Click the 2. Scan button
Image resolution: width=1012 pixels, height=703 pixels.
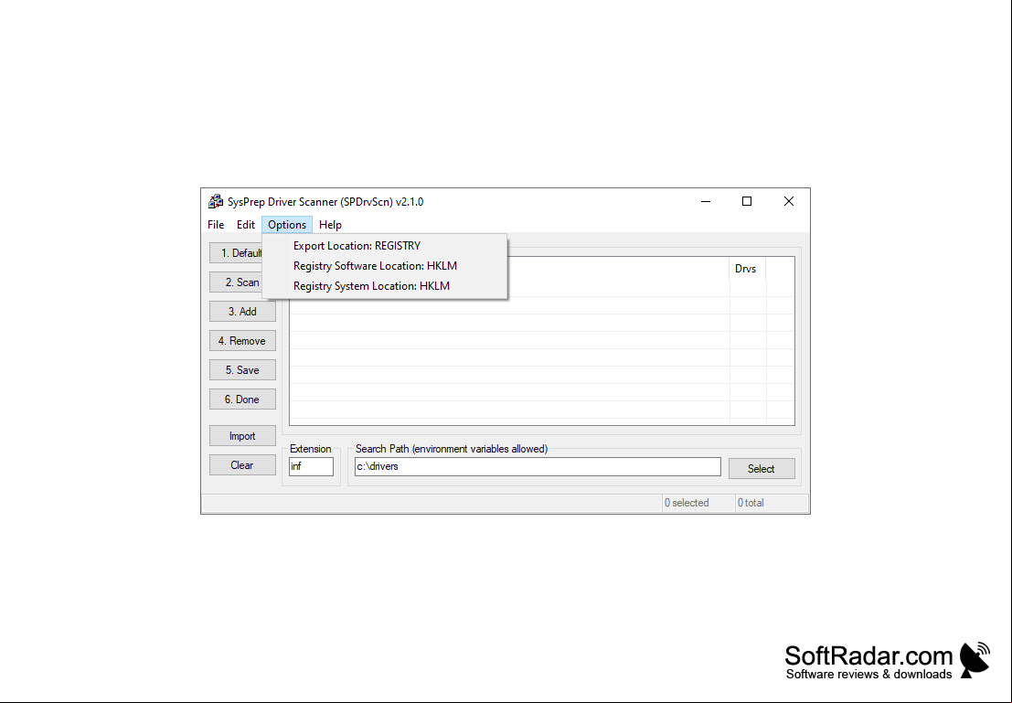coord(236,282)
